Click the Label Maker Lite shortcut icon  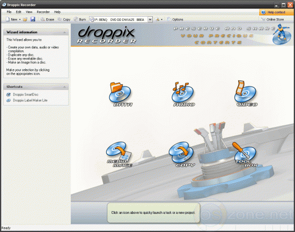point(9,100)
